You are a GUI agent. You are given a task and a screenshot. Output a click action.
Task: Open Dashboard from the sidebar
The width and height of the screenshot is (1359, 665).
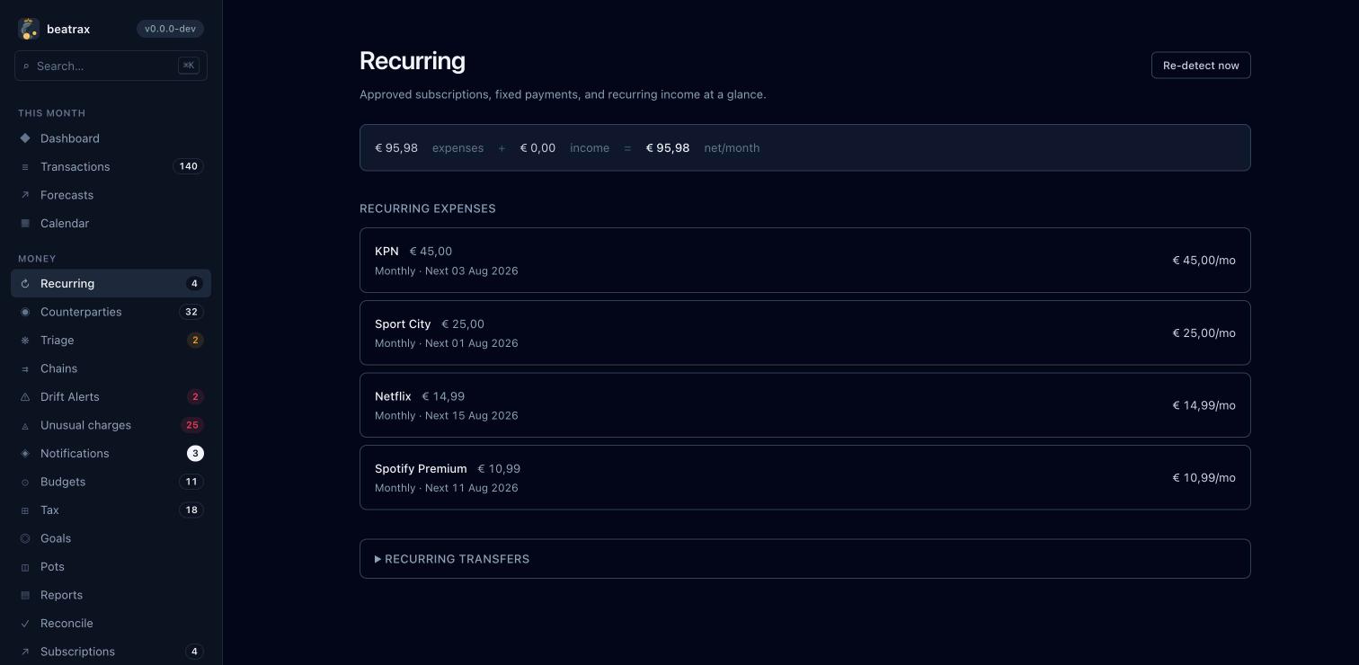[111, 138]
